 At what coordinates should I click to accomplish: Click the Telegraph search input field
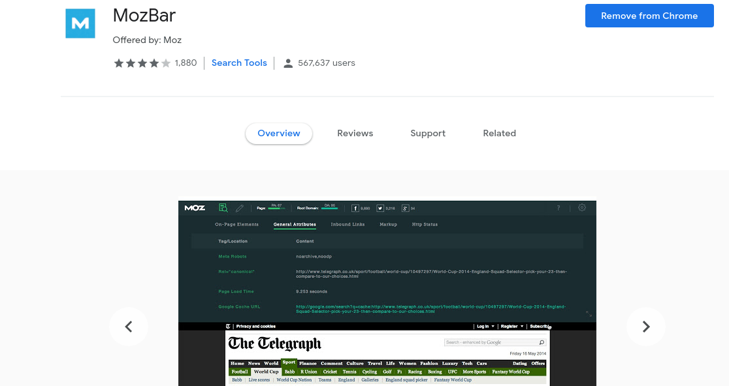[491, 342]
